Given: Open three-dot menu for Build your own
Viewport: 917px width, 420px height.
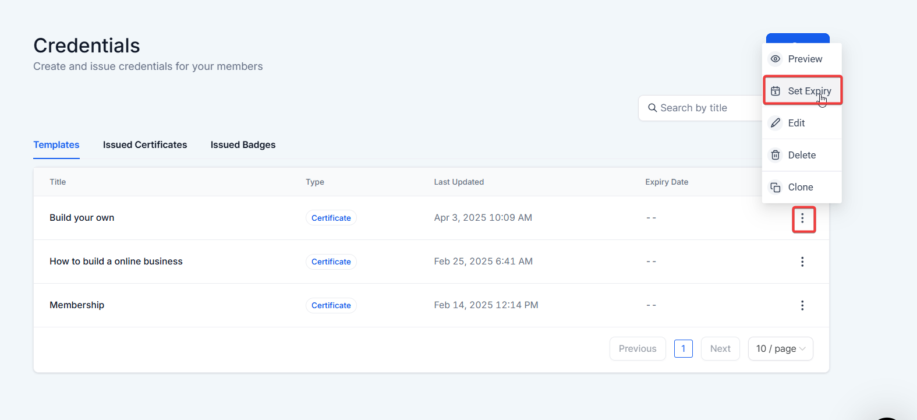Looking at the screenshot, I should coord(802,218).
